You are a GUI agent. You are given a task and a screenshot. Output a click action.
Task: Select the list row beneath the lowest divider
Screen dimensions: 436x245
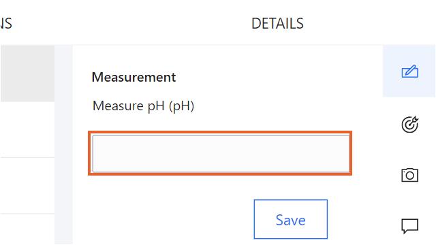coord(27,229)
